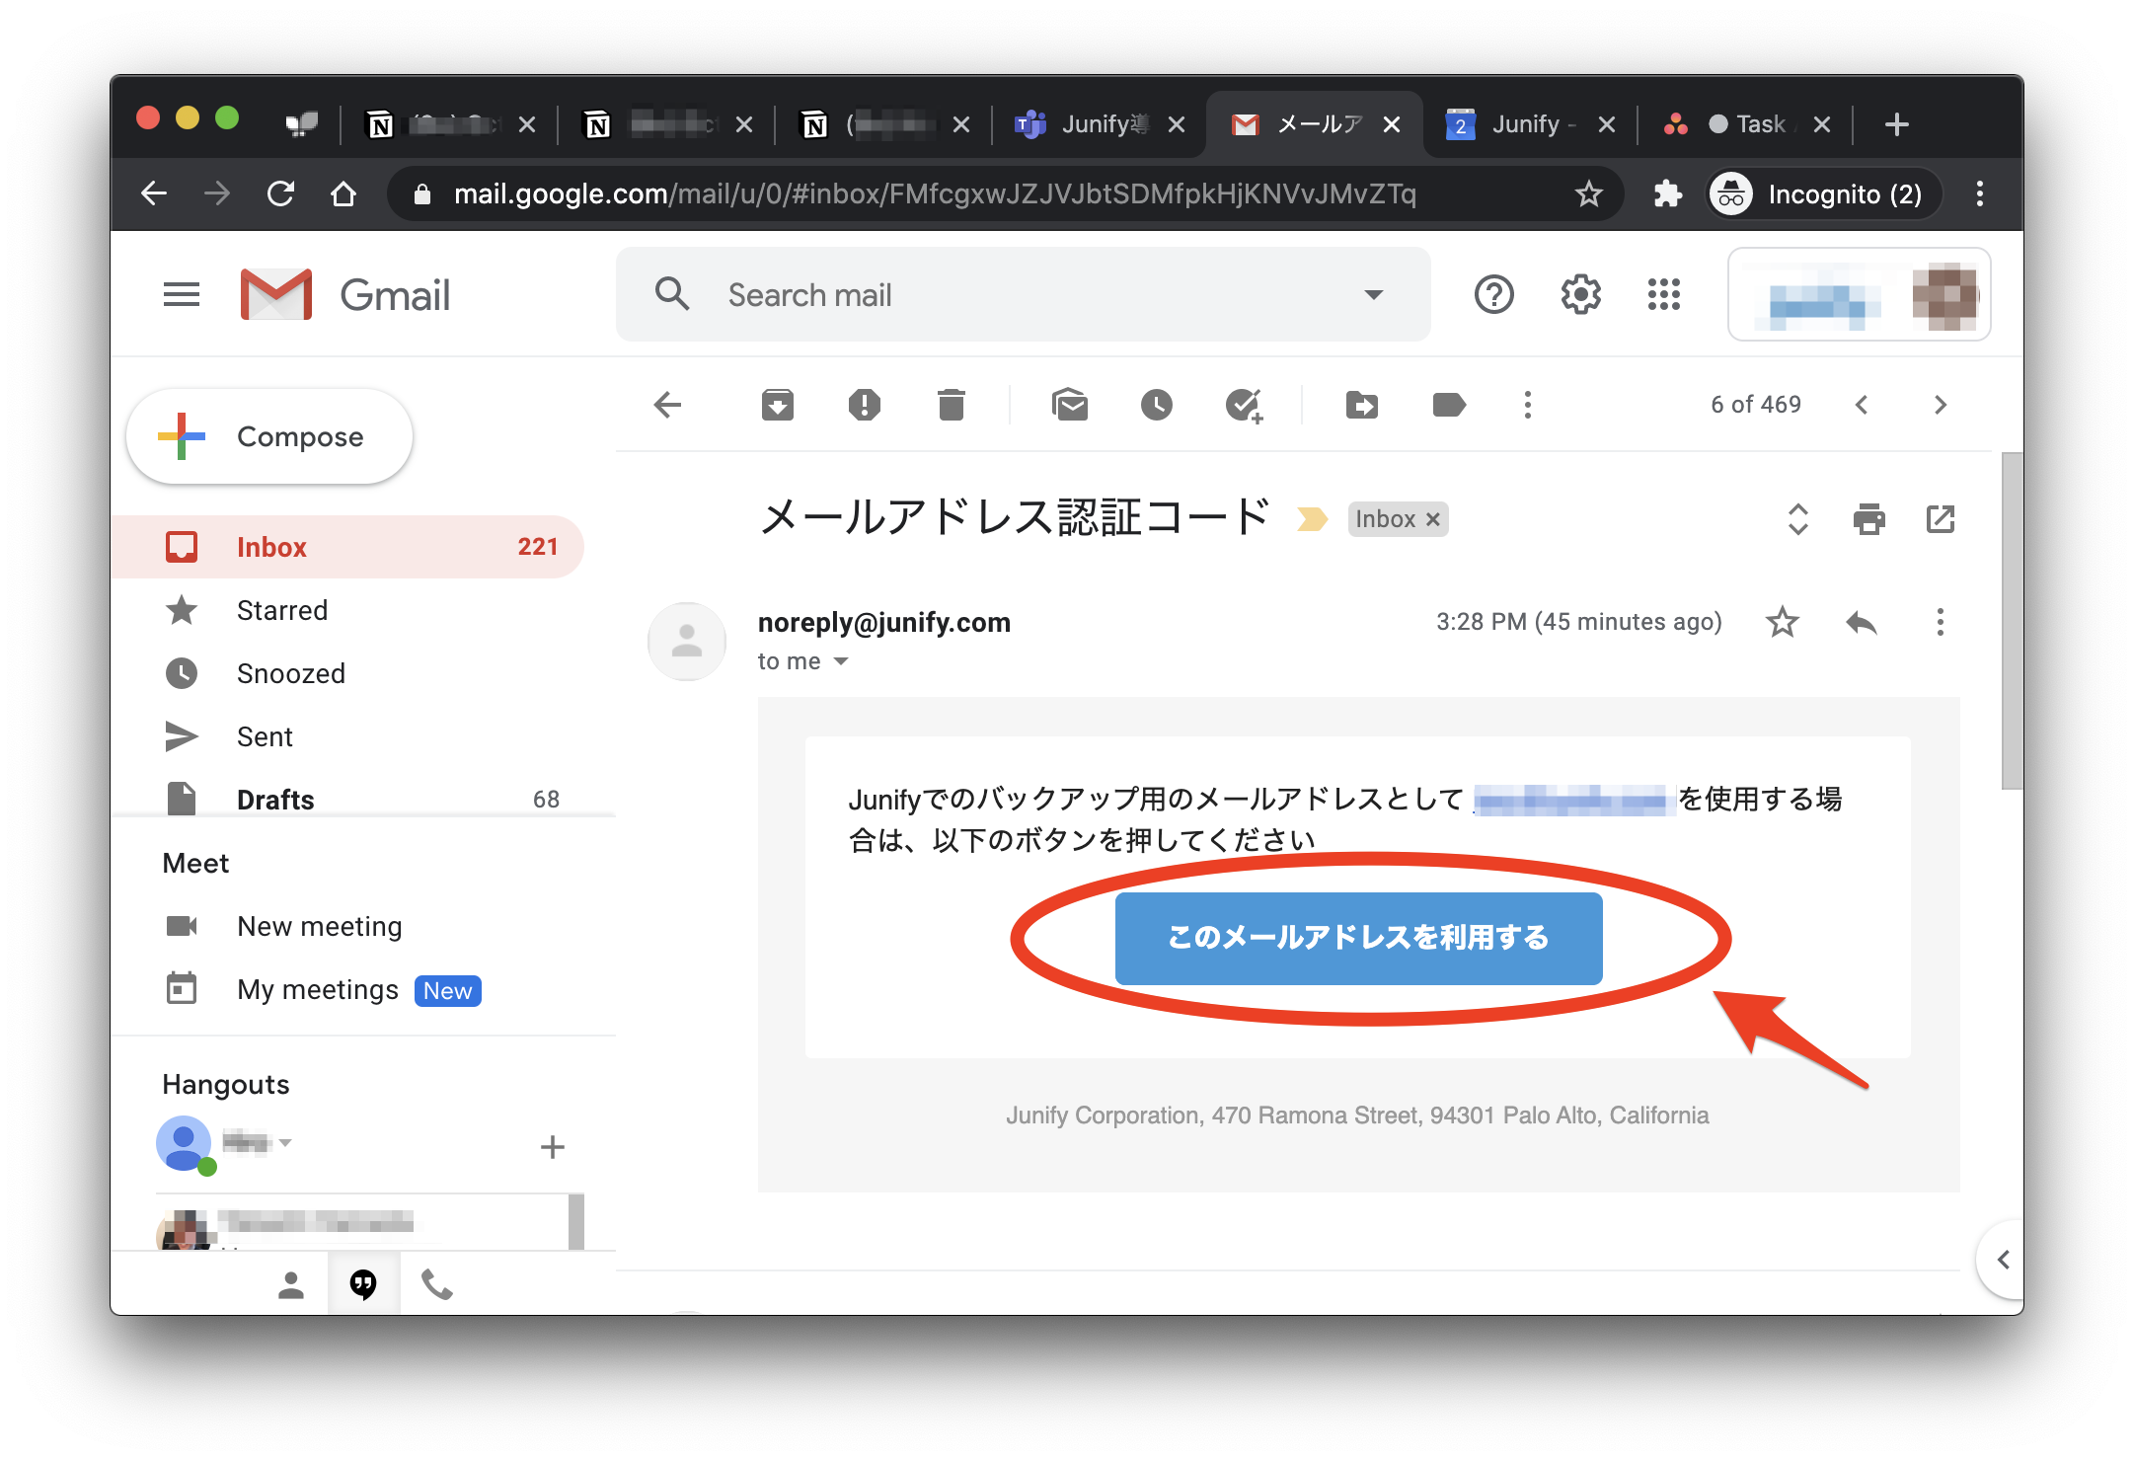Expand the 'to me' recipient details
The height and width of the screenshot is (1461, 2134).
point(841,661)
